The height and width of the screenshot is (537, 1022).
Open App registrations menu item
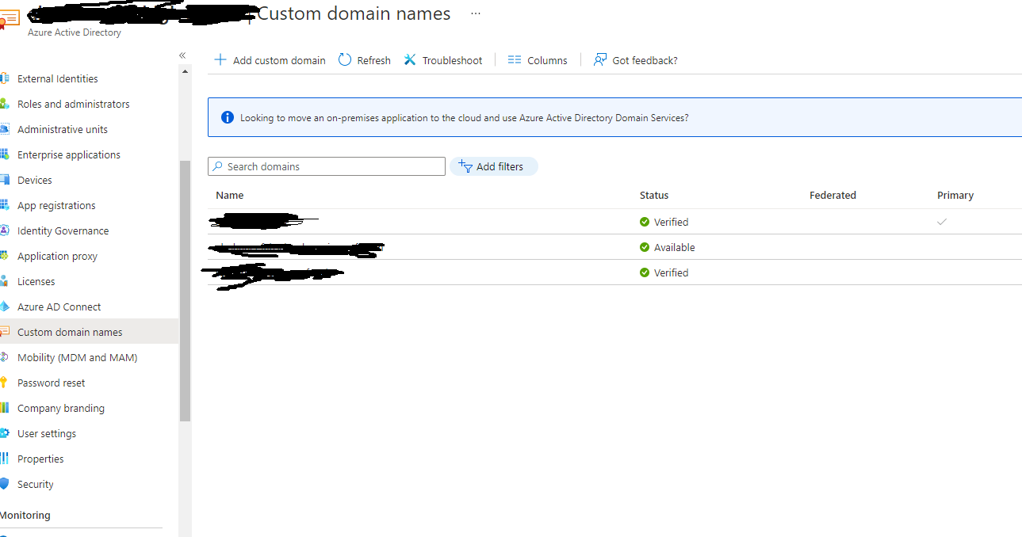click(x=56, y=205)
